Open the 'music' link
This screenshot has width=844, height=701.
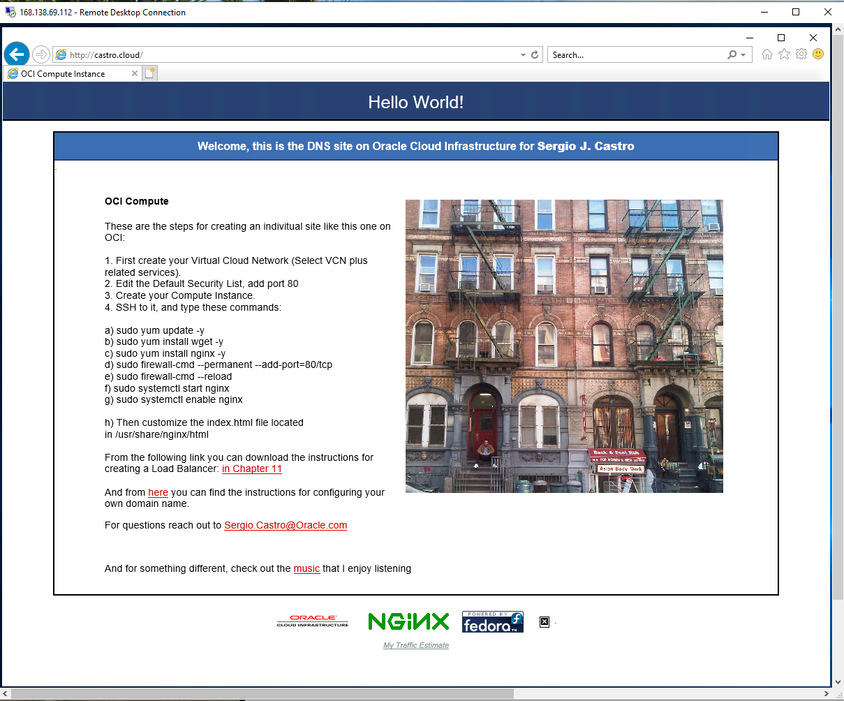point(306,568)
